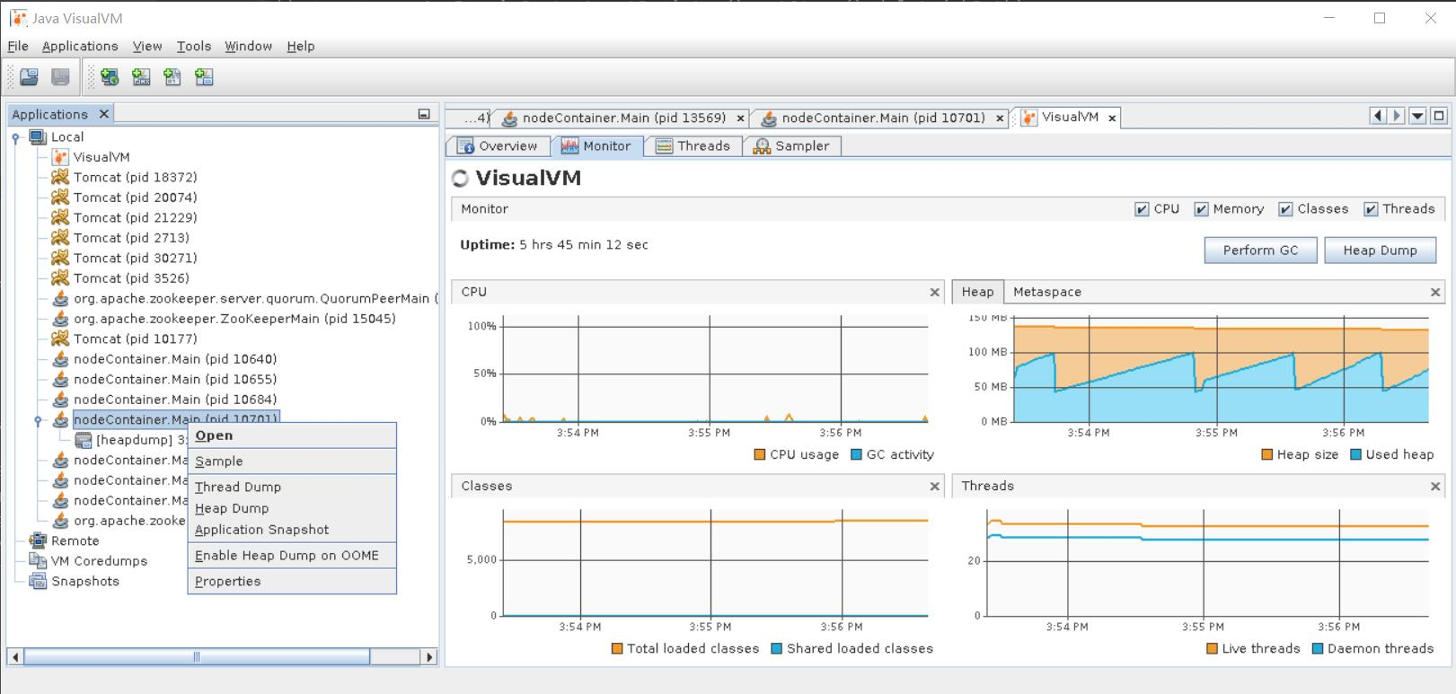Open the Window menu
This screenshot has width=1456, height=694.
249,46
